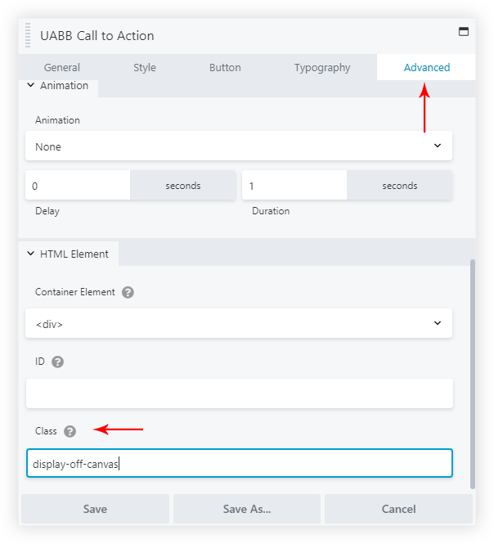Click help icon beside Class label

click(x=70, y=431)
